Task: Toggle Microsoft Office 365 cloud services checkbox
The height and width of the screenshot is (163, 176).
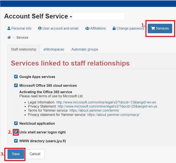Action: tap(16, 85)
